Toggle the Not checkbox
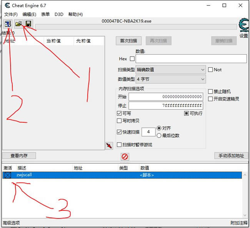 [210, 70]
